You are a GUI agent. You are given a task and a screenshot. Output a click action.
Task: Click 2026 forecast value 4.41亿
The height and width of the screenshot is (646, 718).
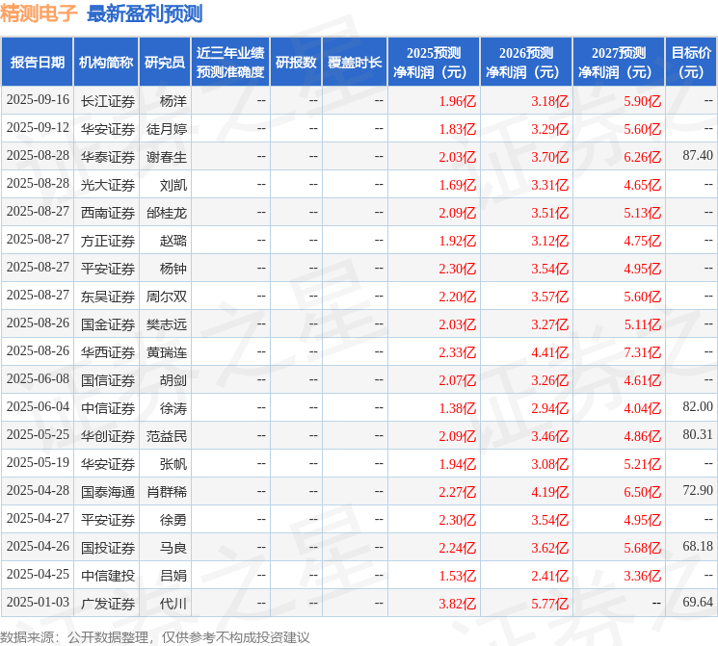coord(550,352)
